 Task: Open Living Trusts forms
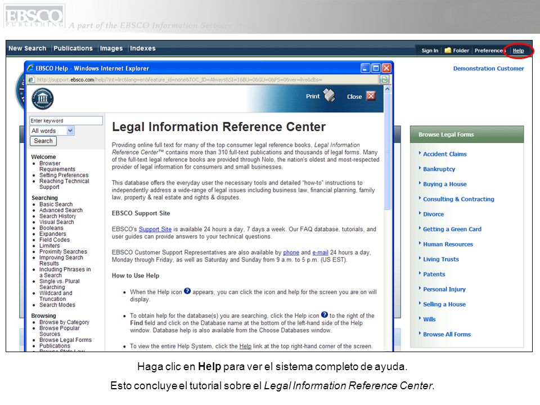[441, 259]
